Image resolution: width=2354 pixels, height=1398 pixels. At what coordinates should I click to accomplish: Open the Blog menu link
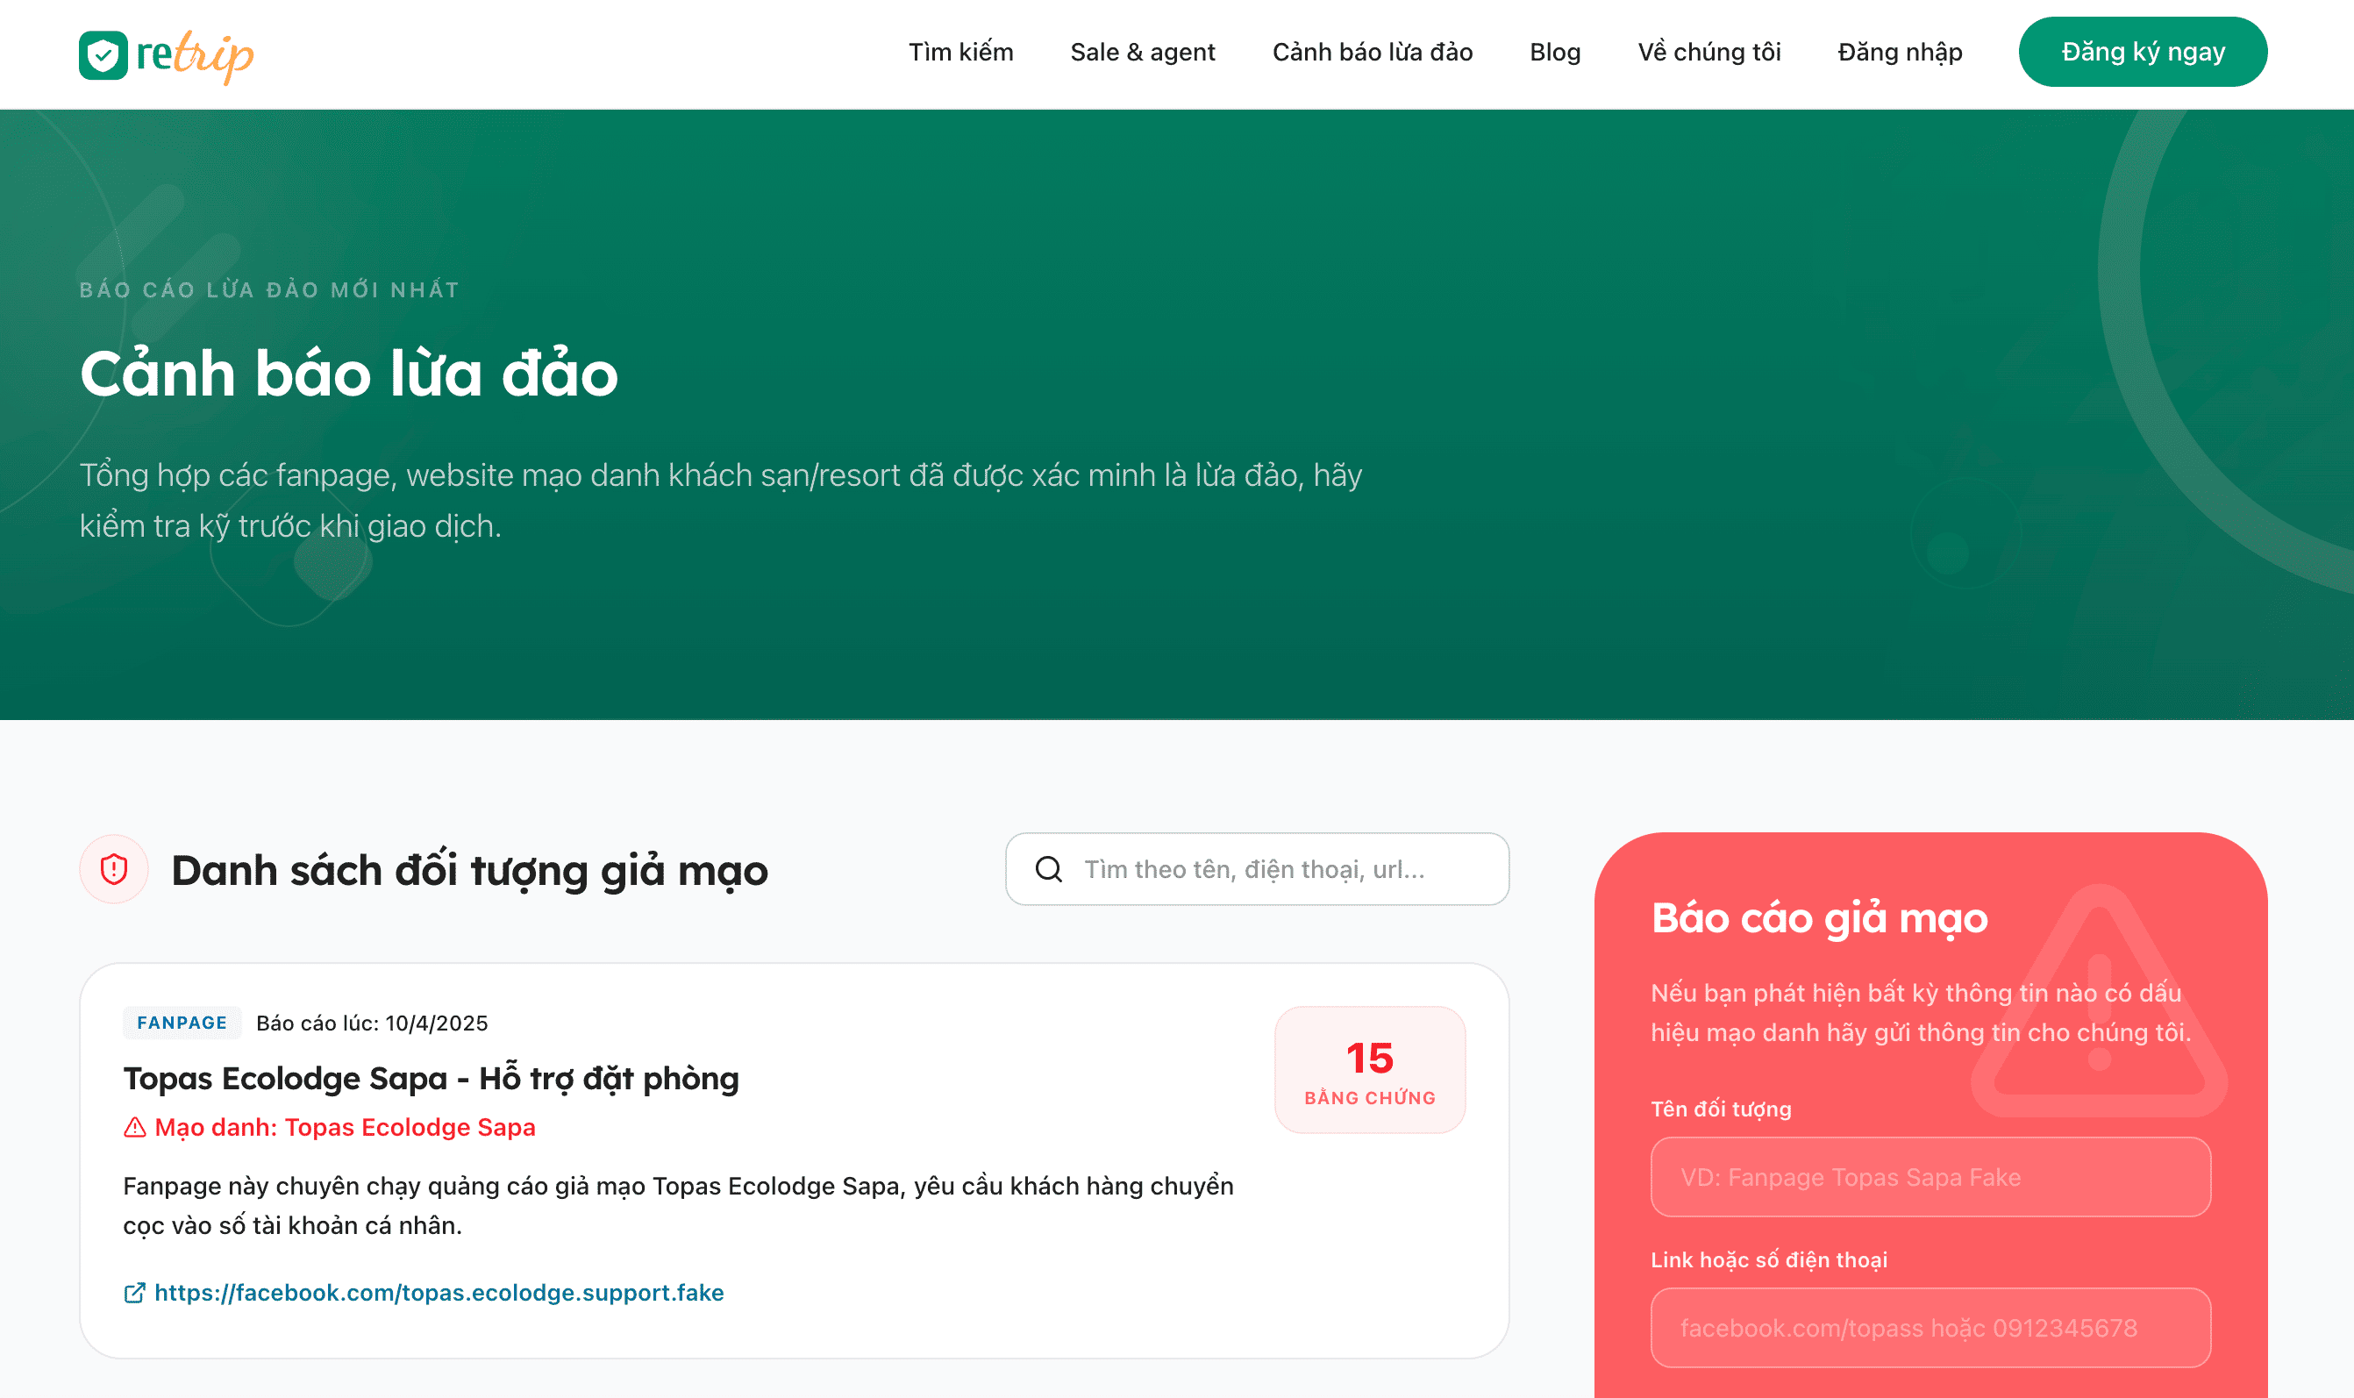click(x=1555, y=52)
